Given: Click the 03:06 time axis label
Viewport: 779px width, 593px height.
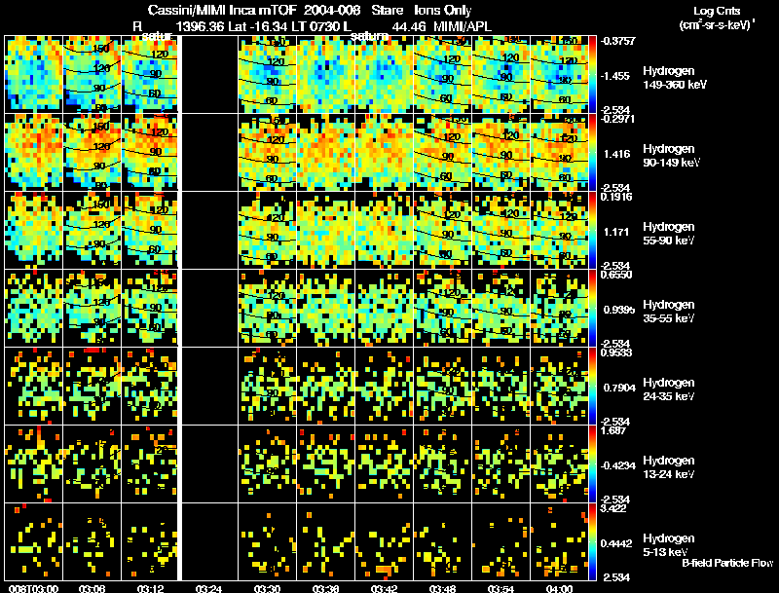Looking at the screenshot, I should tap(92, 589).
